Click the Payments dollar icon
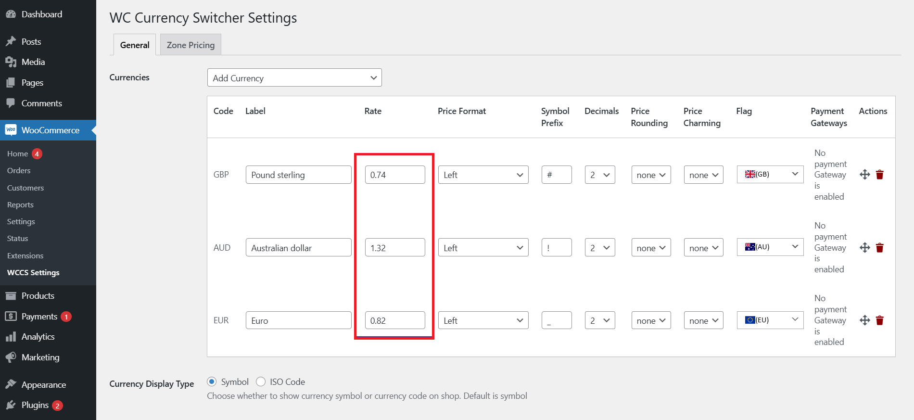Image resolution: width=914 pixels, height=420 pixels. (11, 316)
